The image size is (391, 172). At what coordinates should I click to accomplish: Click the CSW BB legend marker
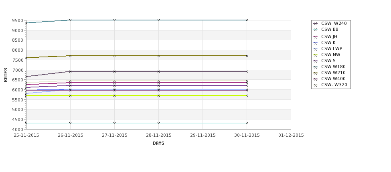tap(316, 30)
